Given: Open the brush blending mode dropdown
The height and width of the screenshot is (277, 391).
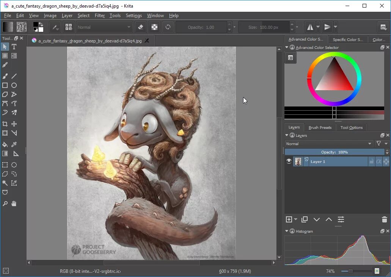Looking at the screenshot, I should pyautogui.click(x=104, y=27).
